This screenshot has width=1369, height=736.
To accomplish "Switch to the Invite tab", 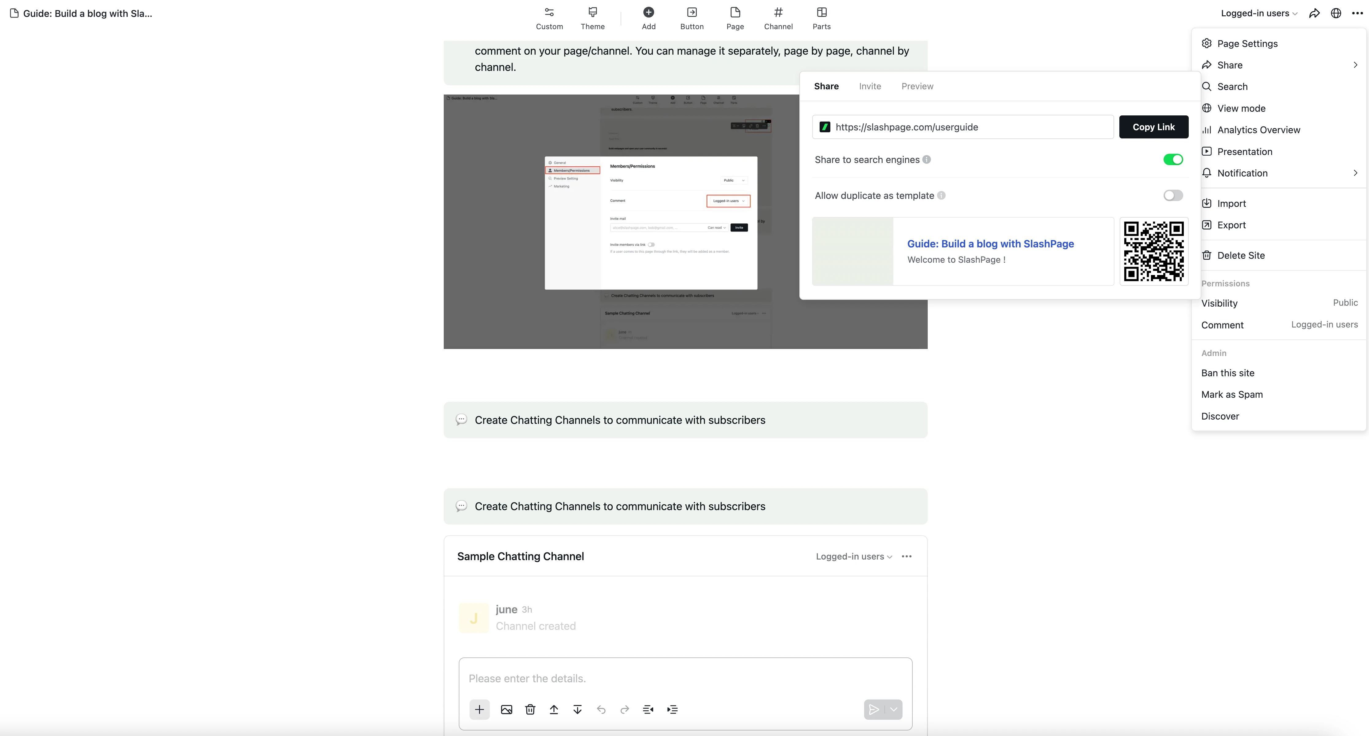I will [870, 86].
